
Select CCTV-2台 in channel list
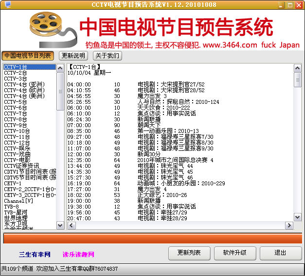(x=30, y=73)
